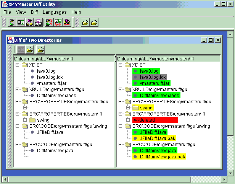Click the pink document above two pages icon
235x184 pixels.
pos(38,23)
